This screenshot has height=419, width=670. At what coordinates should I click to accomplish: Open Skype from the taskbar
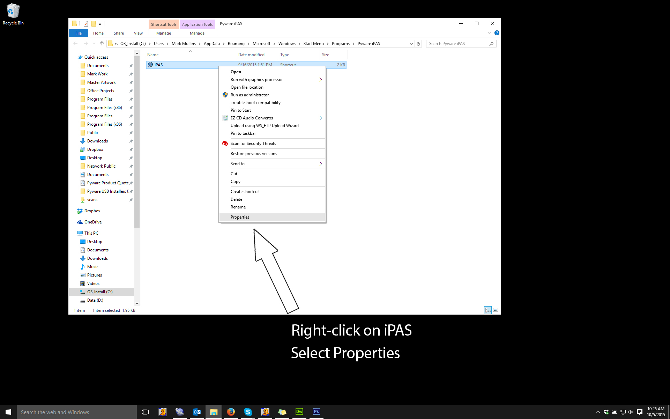pyautogui.click(x=248, y=412)
